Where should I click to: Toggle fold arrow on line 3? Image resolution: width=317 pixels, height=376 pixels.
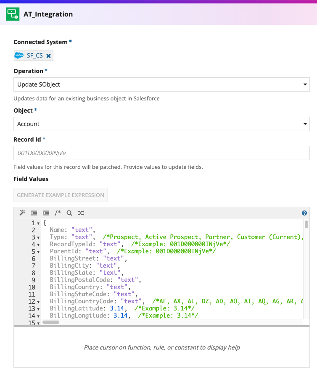coord(38,238)
